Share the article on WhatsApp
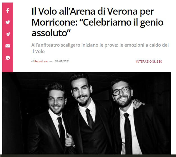 (x=8, y=58)
